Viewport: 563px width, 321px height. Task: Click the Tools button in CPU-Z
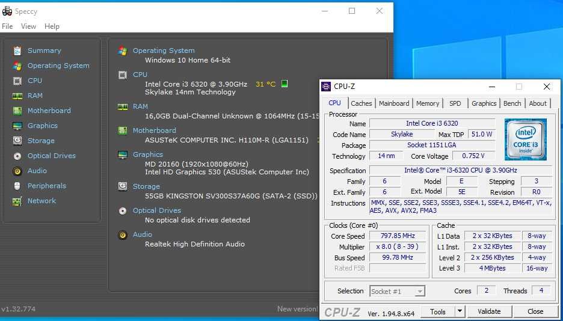(x=438, y=311)
